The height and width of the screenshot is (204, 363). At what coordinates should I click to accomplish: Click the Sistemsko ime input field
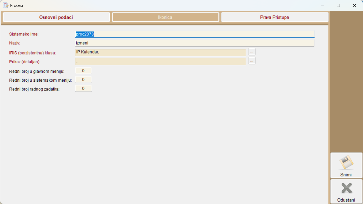(195, 34)
